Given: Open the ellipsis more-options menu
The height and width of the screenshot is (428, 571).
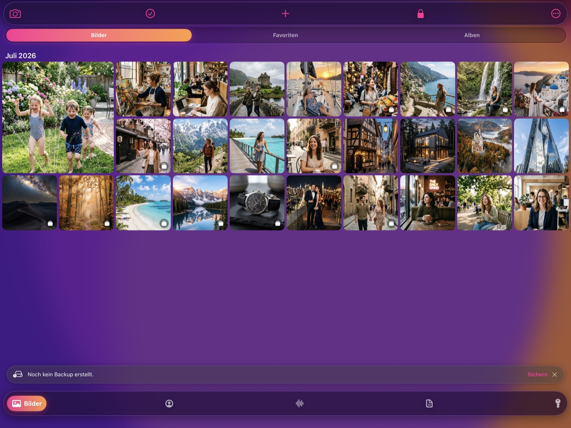Looking at the screenshot, I should pyautogui.click(x=556, y=14).
